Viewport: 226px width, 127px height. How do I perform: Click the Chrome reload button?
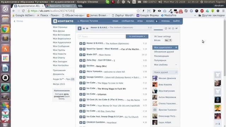[23, 11]
